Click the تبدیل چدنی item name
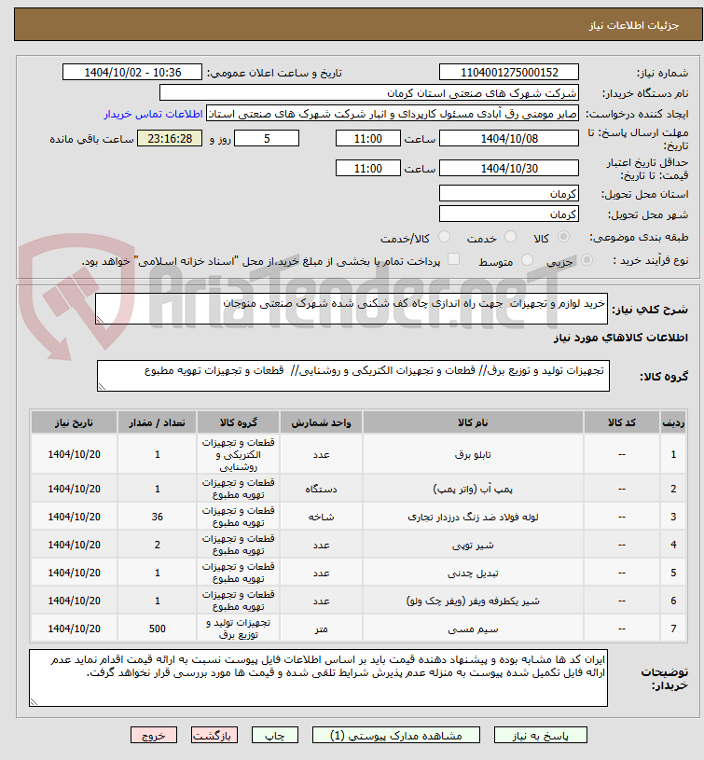This screenshot has width=704, height=760. (x=473, y=573)
